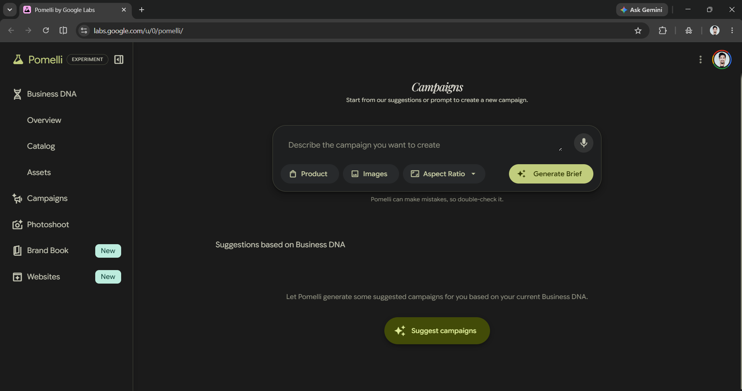Click the Pomelli wordmark link
742x391 pixels.
coord(45,59)
